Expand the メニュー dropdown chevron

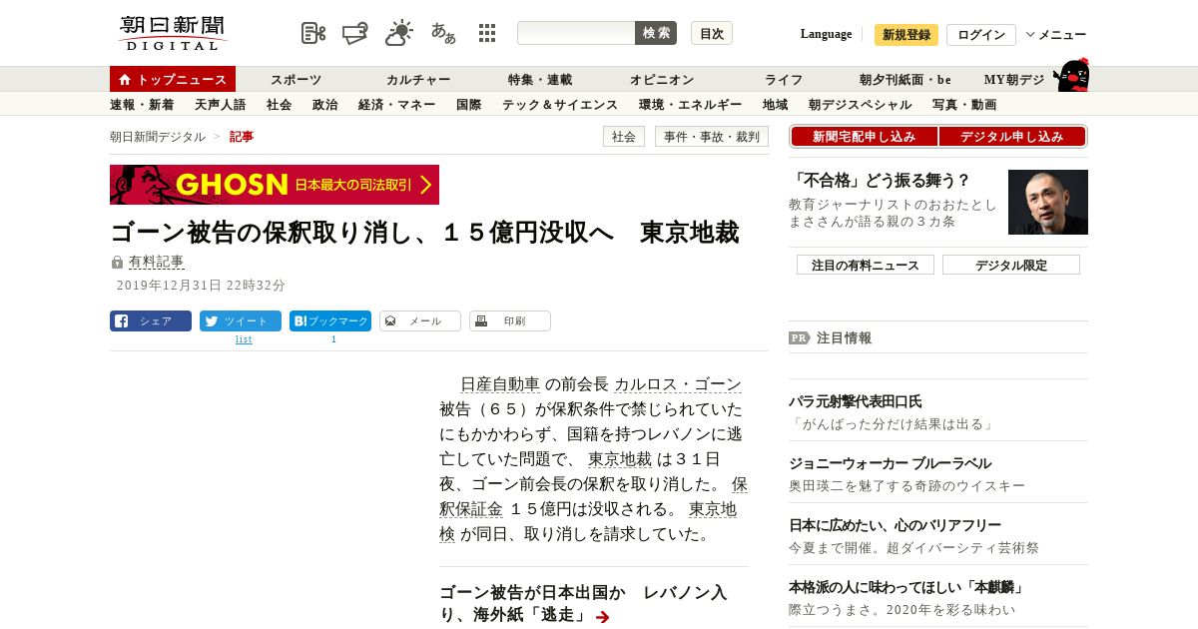pyautogui.click(x=1030, y=34)
